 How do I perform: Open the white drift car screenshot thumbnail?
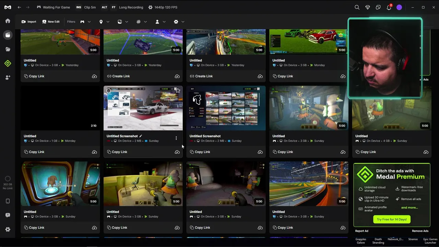click(143, 108)
